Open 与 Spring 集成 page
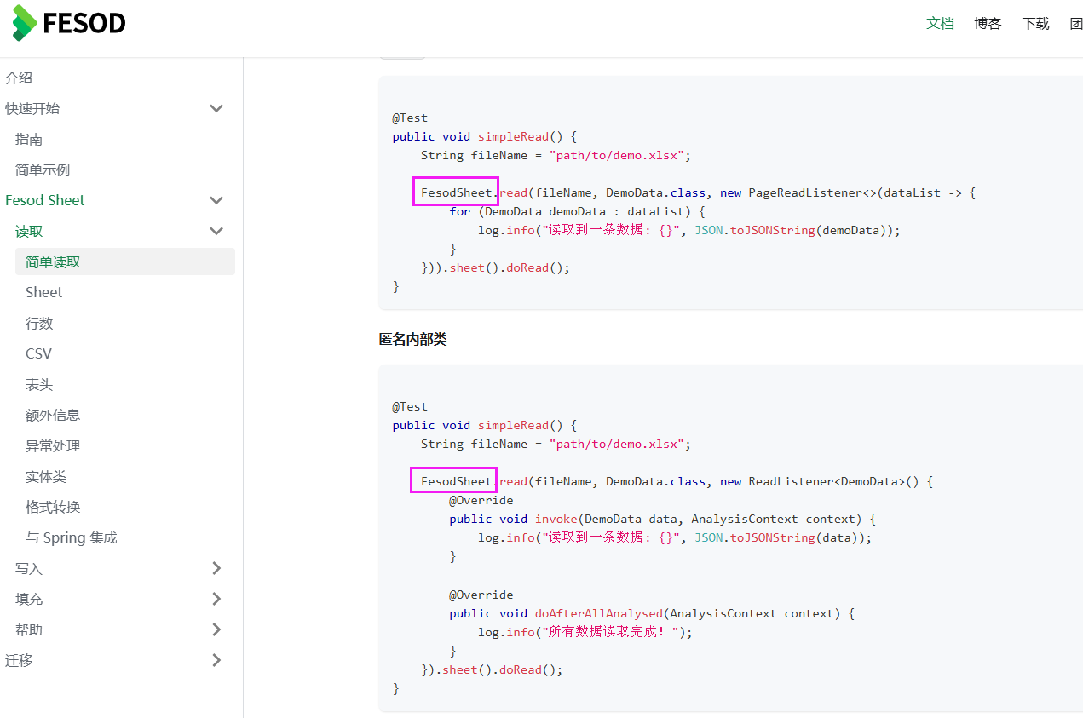 click(x=72, y=537)
